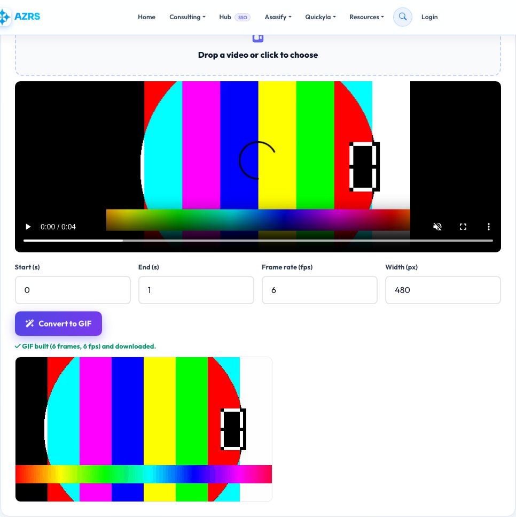Expand the Asasify dropdown
This screenshot has width=516, height=517.
click(x=278, y=17)
